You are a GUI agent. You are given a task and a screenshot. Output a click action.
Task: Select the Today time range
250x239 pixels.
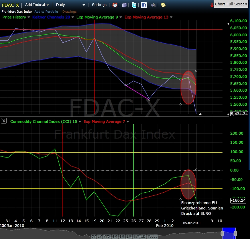152,236
